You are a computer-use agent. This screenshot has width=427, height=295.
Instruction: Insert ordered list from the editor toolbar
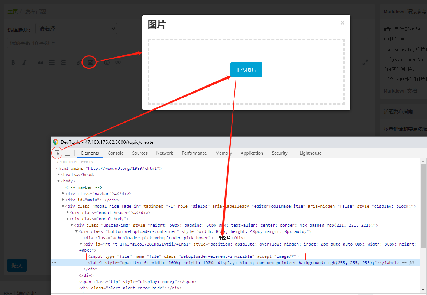pos(63,62)
